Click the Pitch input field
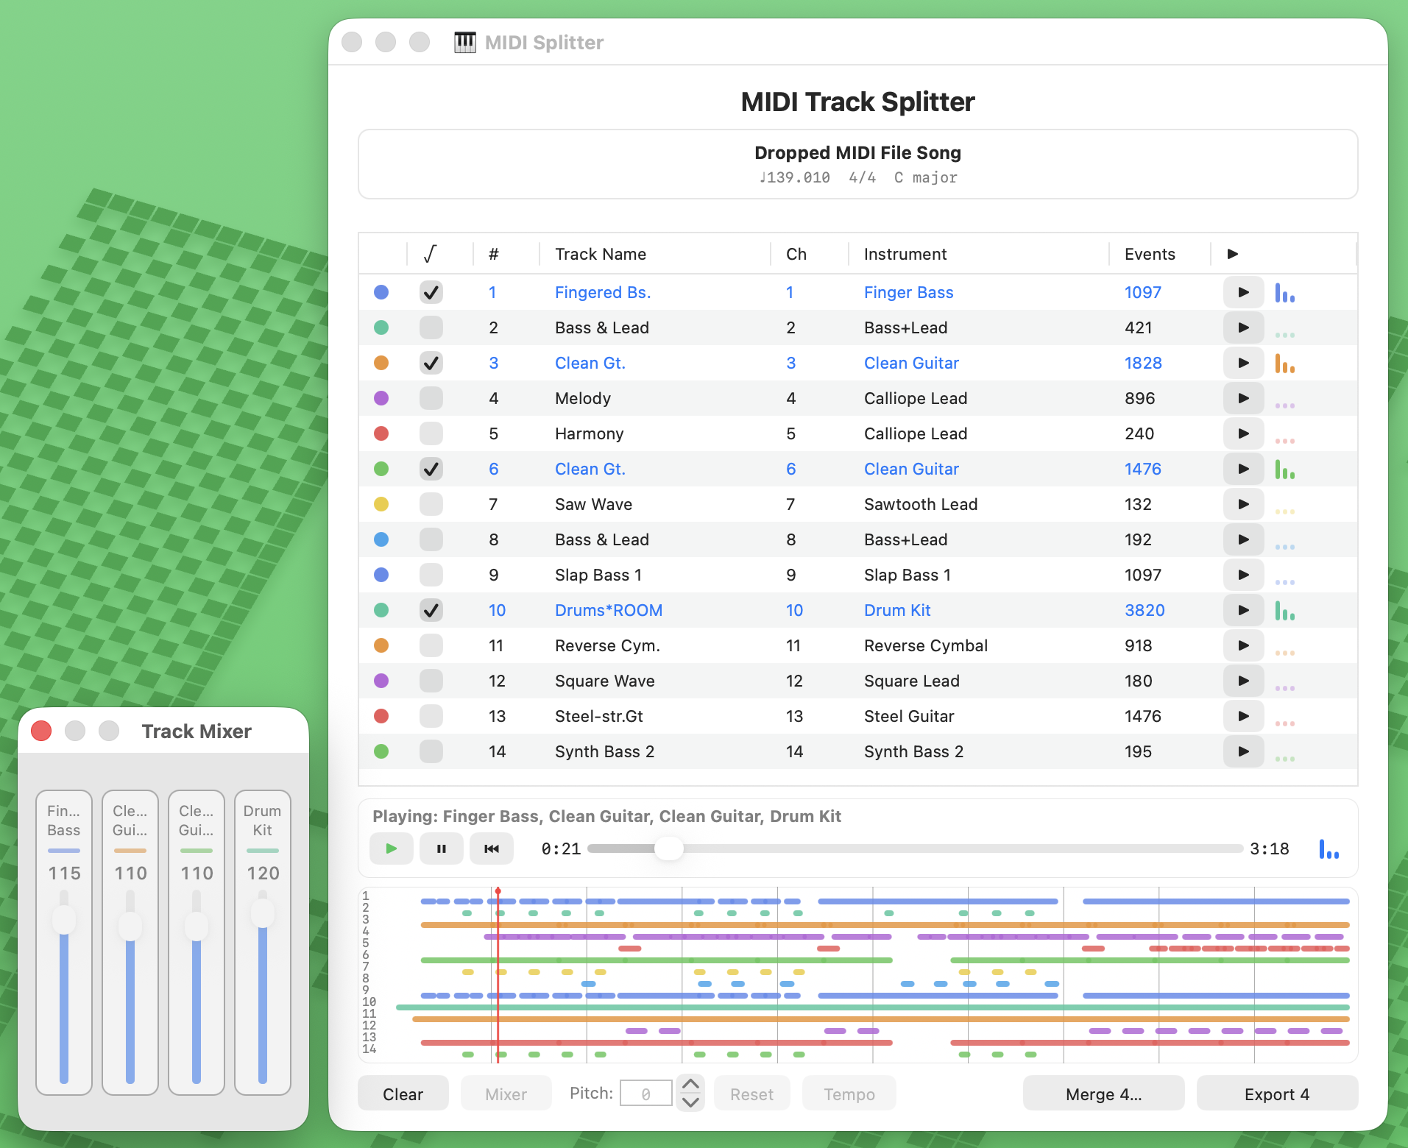The image size is (1408, 1148). pos(645,1094)
